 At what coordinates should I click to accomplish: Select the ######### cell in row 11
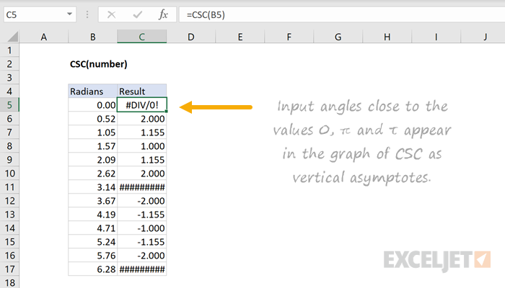[x=141, y=187]
